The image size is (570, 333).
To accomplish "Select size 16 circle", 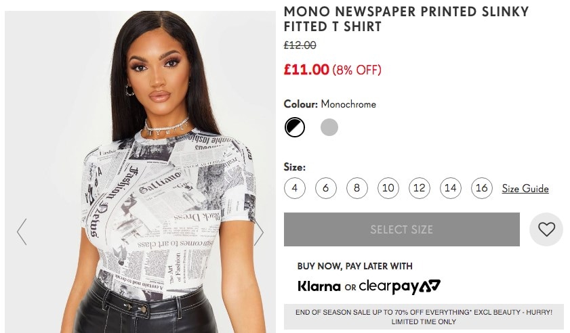I will [482, 187].
